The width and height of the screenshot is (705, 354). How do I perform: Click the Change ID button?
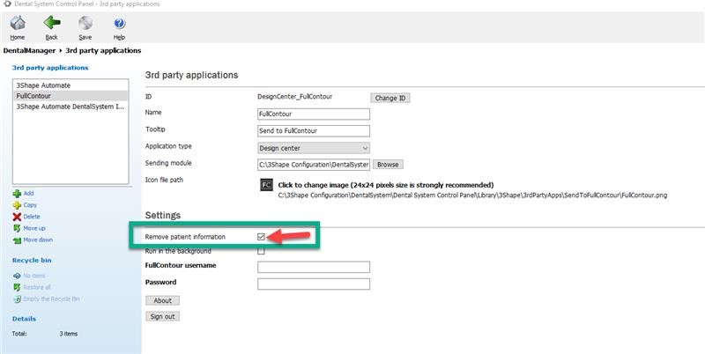point(390,98)
